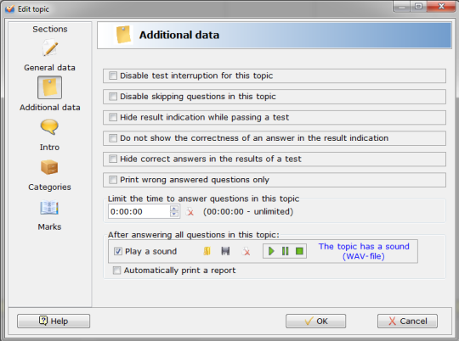Check Print wrong answered questions only

113,180
